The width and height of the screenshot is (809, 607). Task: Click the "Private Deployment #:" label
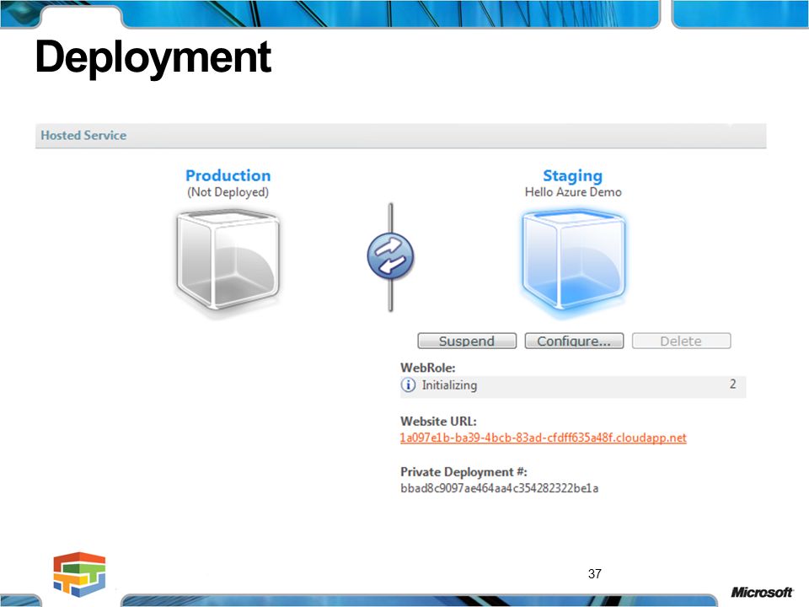[x=463, y=472]
